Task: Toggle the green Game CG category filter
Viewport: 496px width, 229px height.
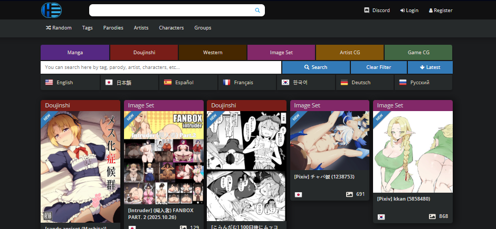Action: click(x=418, y=52)
